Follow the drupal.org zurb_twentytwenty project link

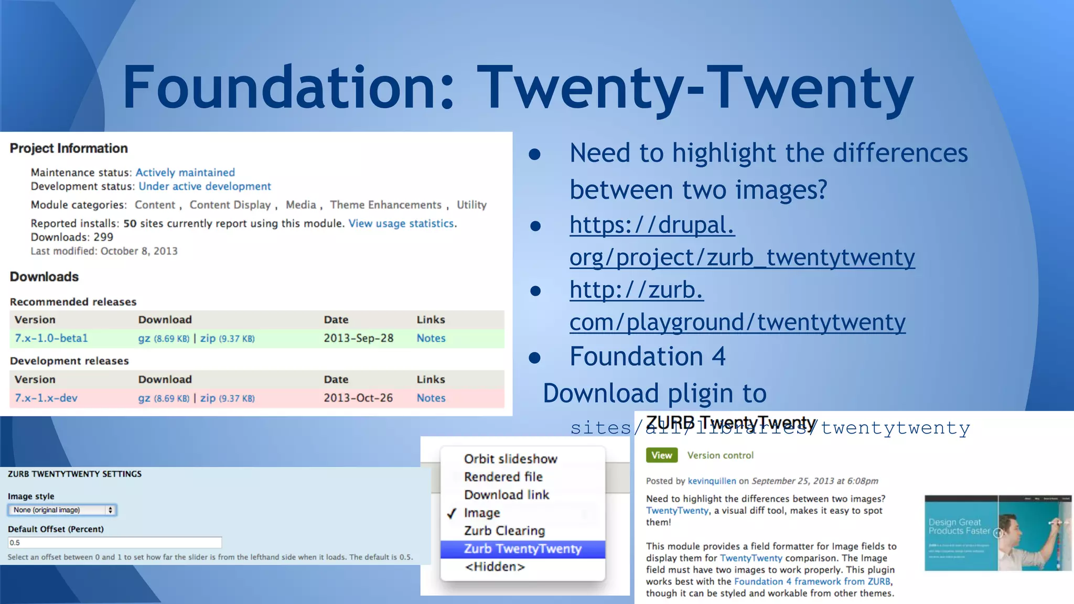tap(742, 241)
